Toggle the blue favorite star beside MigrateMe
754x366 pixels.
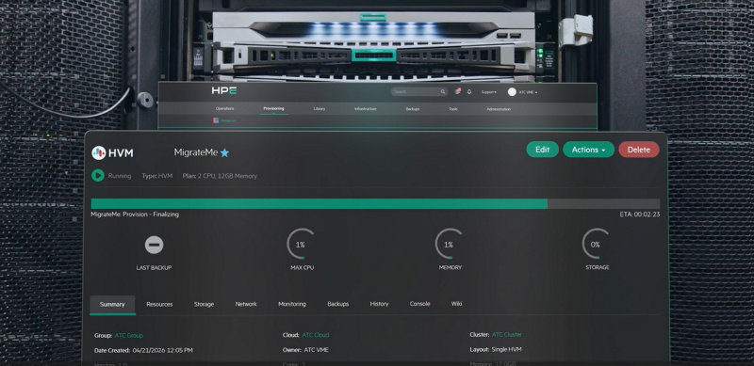(x=224, y=152)
